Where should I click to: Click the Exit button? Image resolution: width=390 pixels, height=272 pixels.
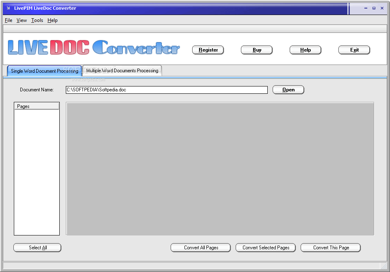[x=354, y=50]
